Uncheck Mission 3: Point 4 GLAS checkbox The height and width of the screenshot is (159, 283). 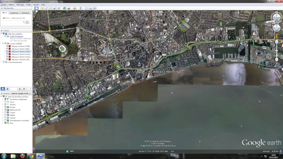7,54
